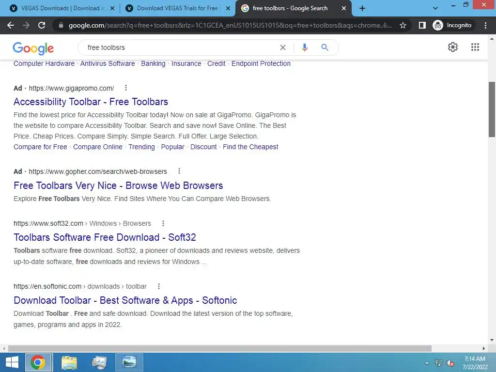Open Google apps grid
The height and width of the screenshot is (372, 496).
pos(475,47)
